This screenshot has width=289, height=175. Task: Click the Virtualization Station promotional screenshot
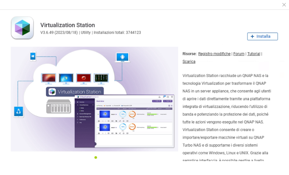tap(94, 99)
